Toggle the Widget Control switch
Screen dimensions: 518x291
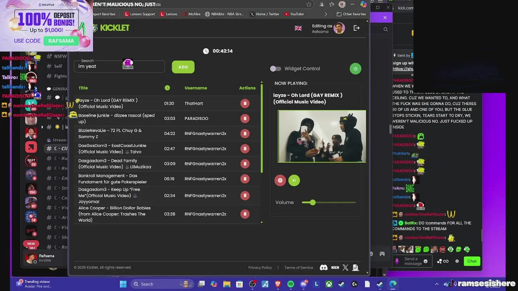pos(276,69)
